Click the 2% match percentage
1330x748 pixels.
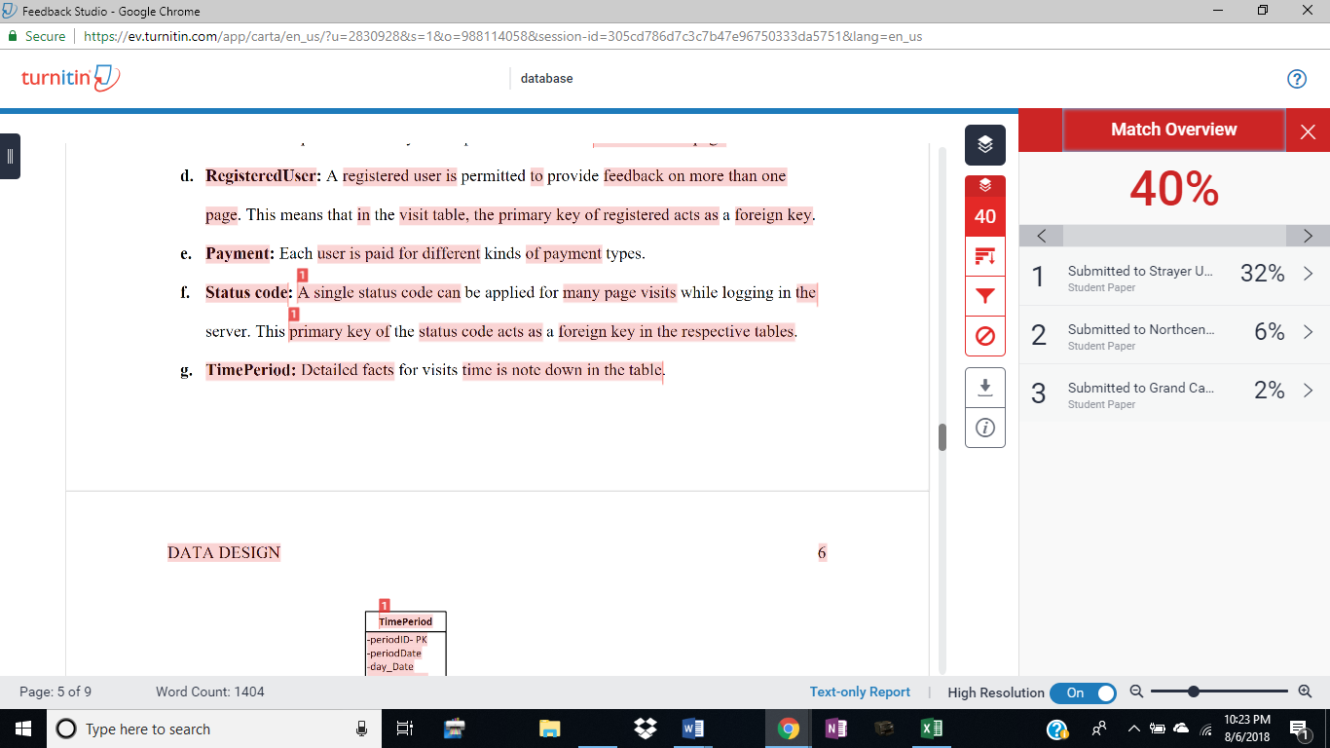[x=1270, y=391]
